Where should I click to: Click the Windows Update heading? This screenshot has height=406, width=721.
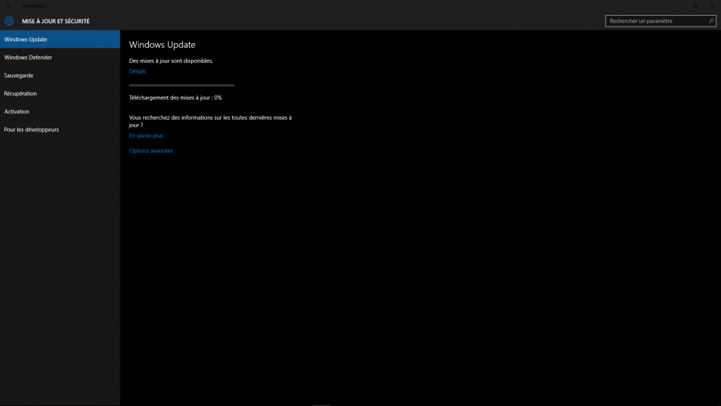[162, 45]
